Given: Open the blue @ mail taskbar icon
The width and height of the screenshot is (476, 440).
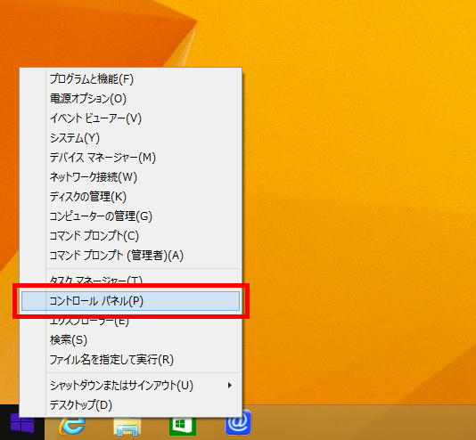Looking at the screenshot, I should [238, 423].
